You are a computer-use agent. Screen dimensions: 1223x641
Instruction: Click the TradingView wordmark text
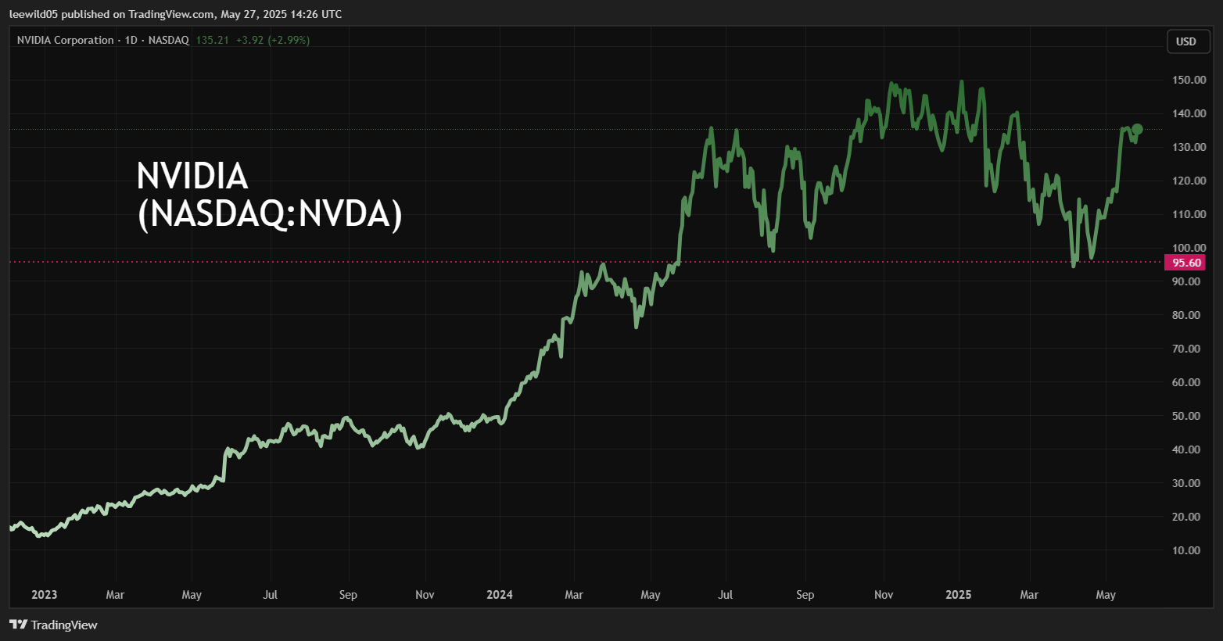(64, 625)
